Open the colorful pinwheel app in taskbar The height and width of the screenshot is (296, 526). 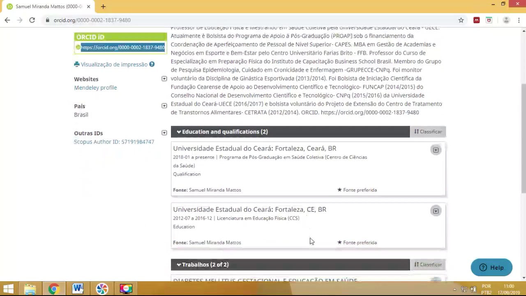pos(102,289)
